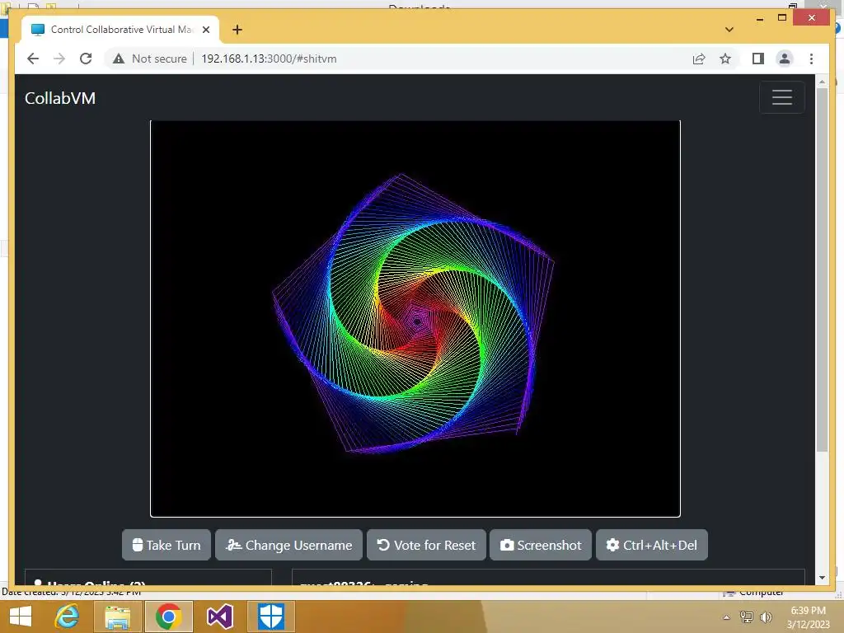Focus the address bar with 192.168.1.13:3000
844x633 pixels.
pos(269,59)
